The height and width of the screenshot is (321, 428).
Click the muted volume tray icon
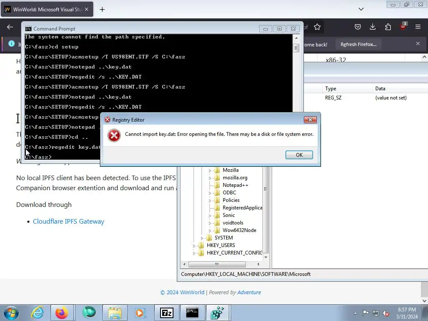(386, 313)
